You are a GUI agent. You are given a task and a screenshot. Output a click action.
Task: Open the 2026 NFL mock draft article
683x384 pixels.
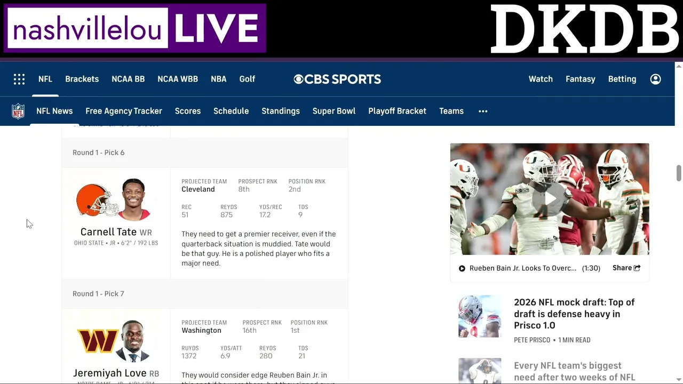coord(574,314)
